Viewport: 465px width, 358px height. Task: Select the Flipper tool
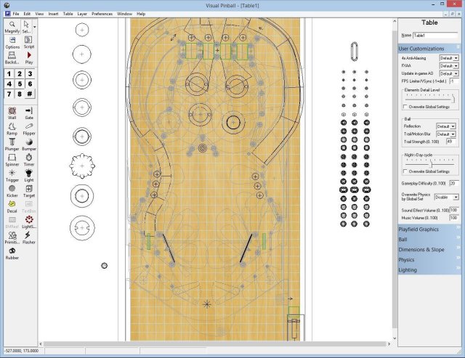[x=29, y=129]
